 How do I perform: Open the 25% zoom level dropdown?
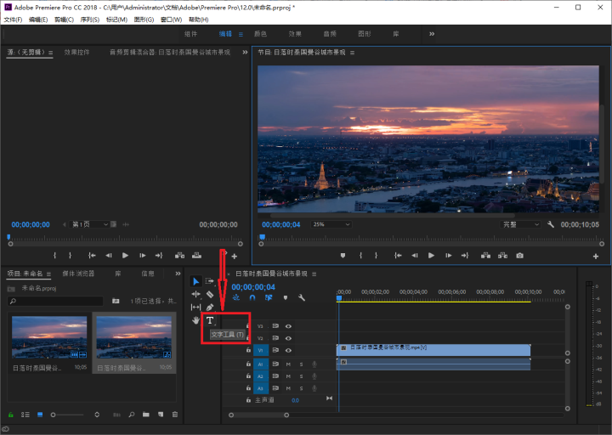point(331,224)
